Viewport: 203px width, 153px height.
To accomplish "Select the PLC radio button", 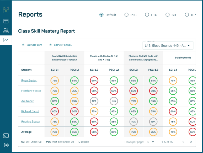I will coord(126,15).
